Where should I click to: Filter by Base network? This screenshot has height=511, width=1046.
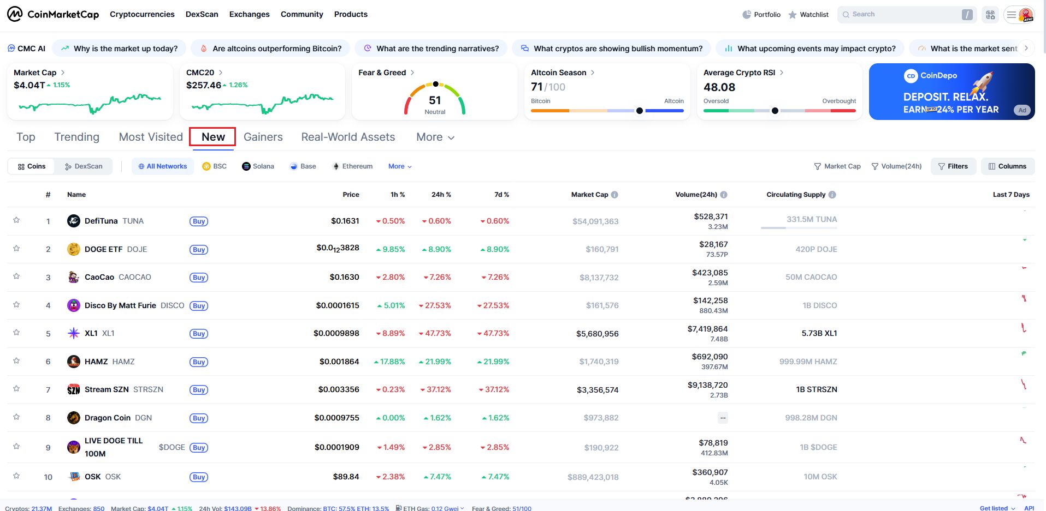click(x=303, y=166)
